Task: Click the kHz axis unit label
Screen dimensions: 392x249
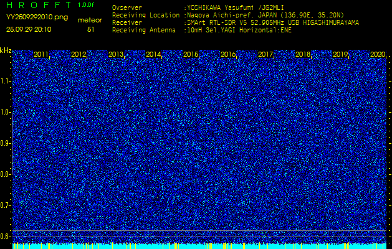Action: [6, 50]
